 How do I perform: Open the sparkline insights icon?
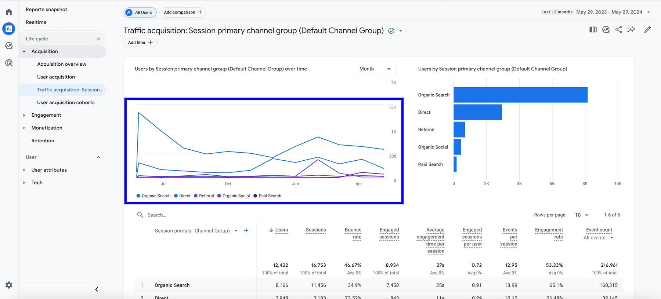pyautogui.click(x=631, y=30)
